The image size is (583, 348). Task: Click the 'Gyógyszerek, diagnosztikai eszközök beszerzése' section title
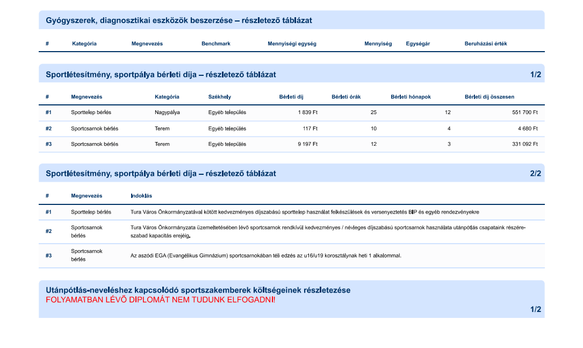click(x=179, y=20)
